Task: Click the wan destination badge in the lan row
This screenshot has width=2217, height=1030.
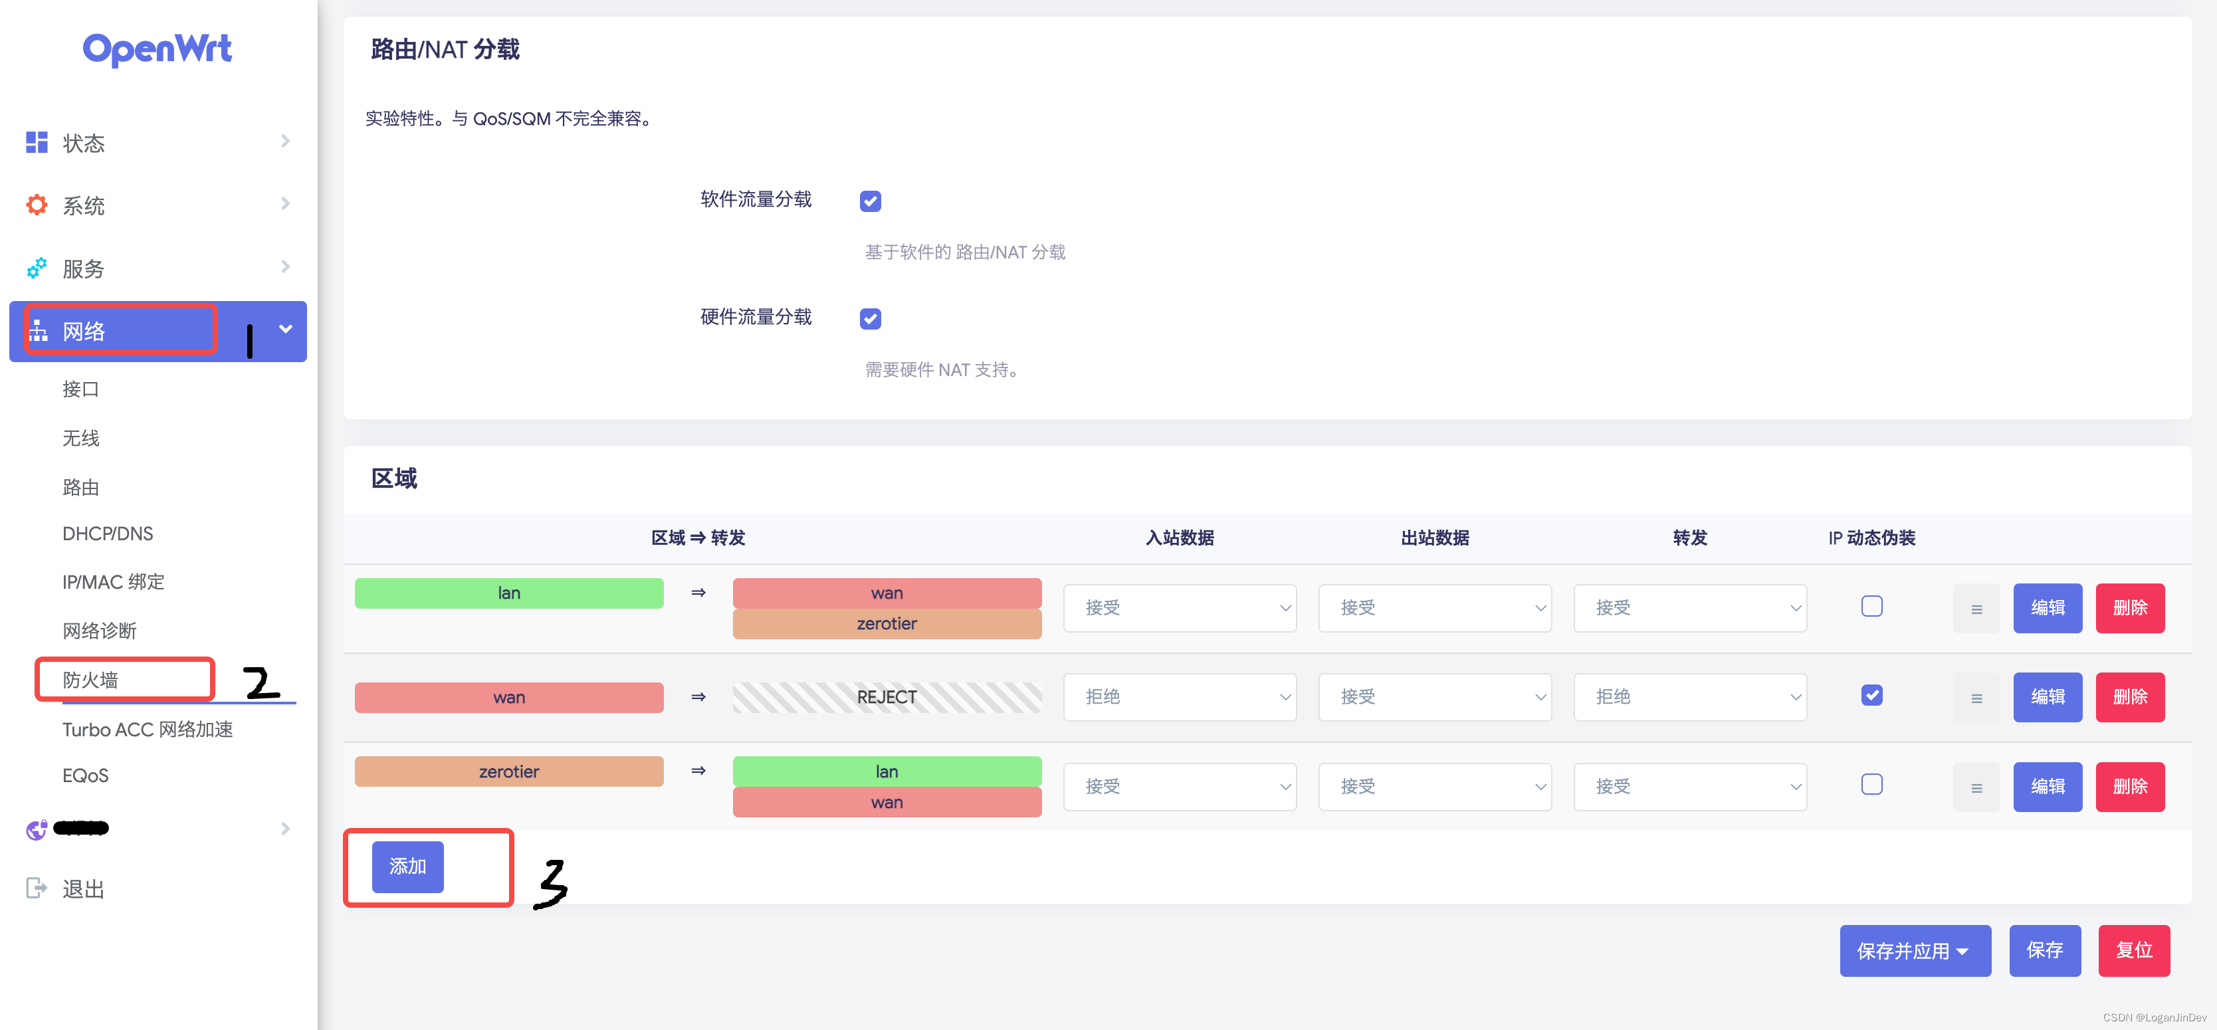Action: pyautogui.click(x=887, y=593)
